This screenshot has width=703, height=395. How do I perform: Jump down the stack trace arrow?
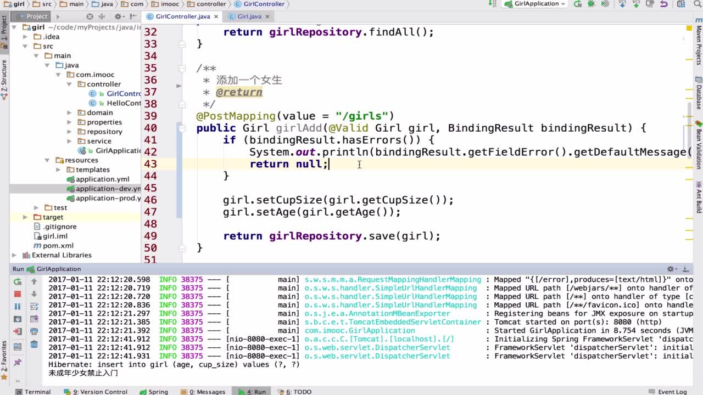click(x=34, y=294)
